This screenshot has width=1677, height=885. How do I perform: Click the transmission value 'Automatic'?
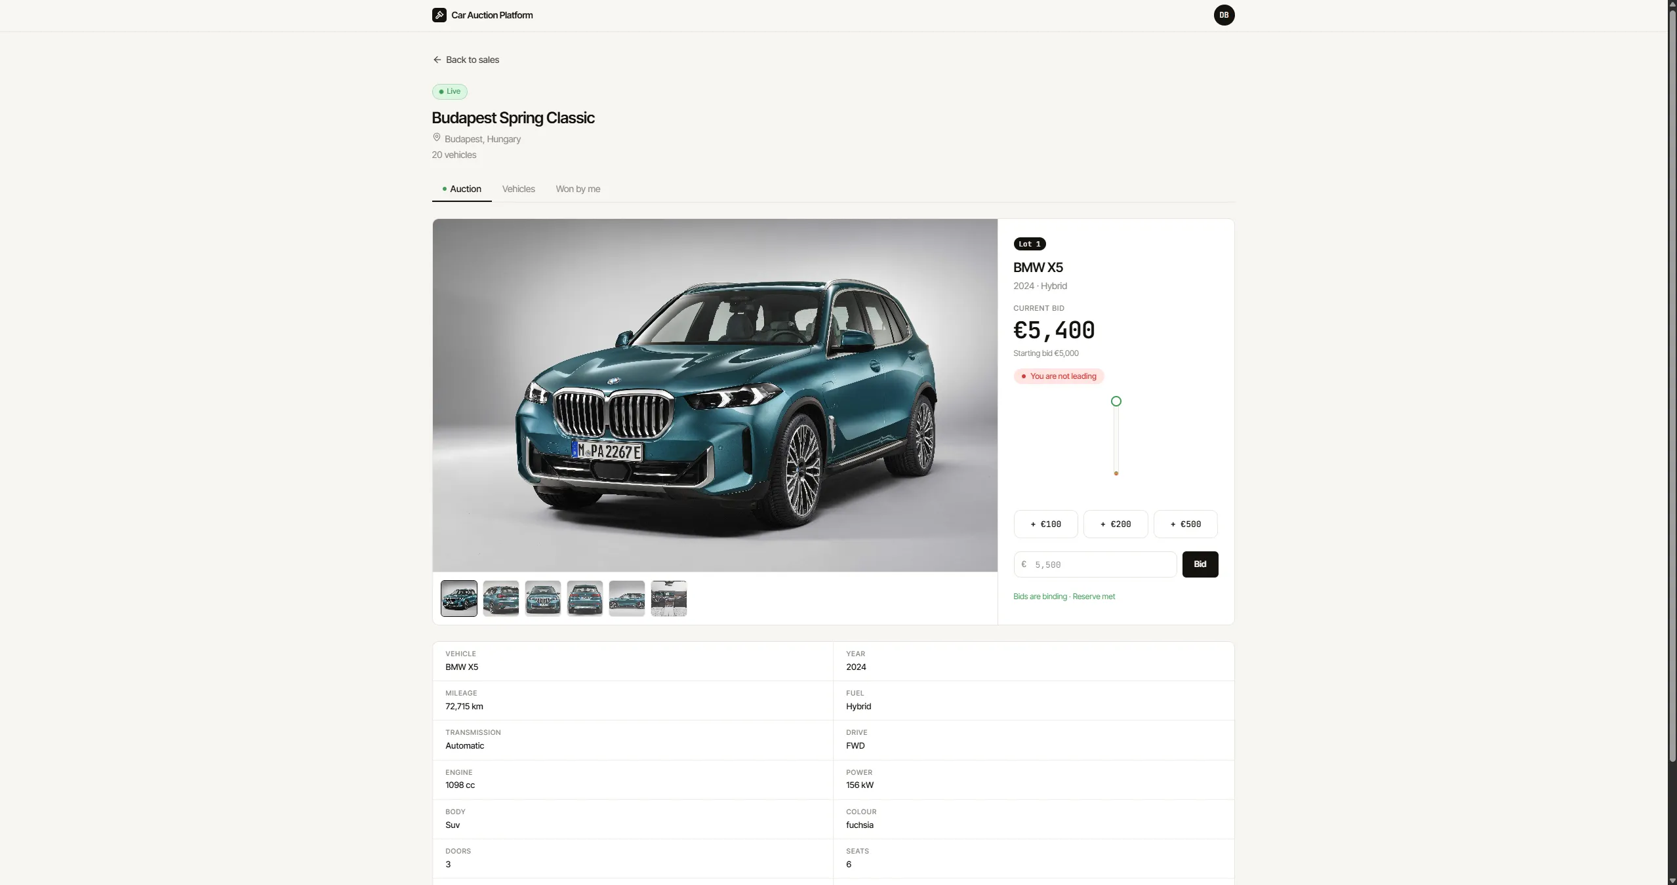[464, 745]
